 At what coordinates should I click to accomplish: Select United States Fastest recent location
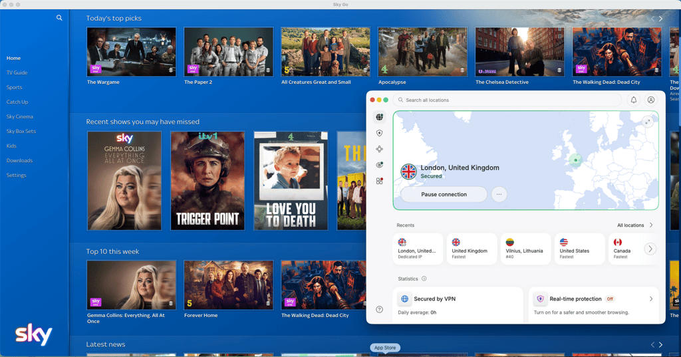[x=580, y=249]
